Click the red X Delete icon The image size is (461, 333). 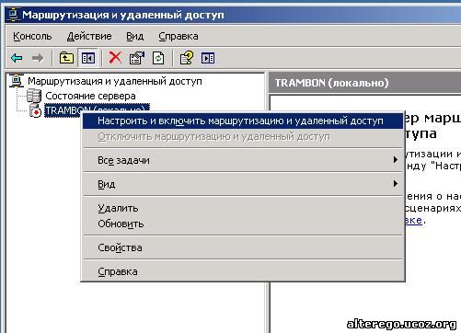pos(115,58)
